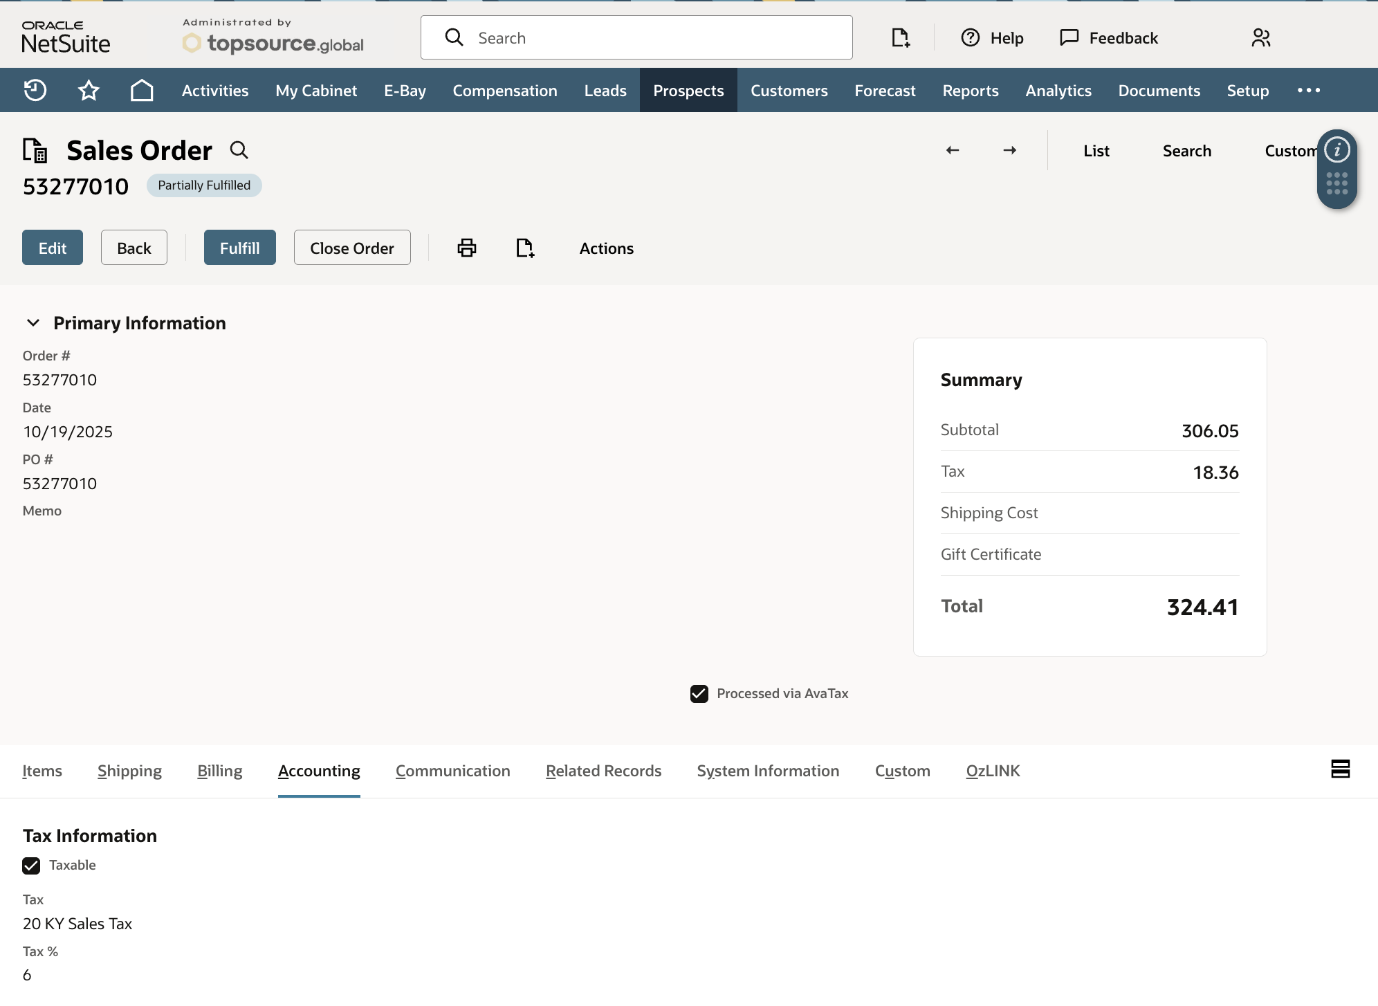Open the Prospects menu
Viewport: 1378px width, 1006px height.
point(688,91)
